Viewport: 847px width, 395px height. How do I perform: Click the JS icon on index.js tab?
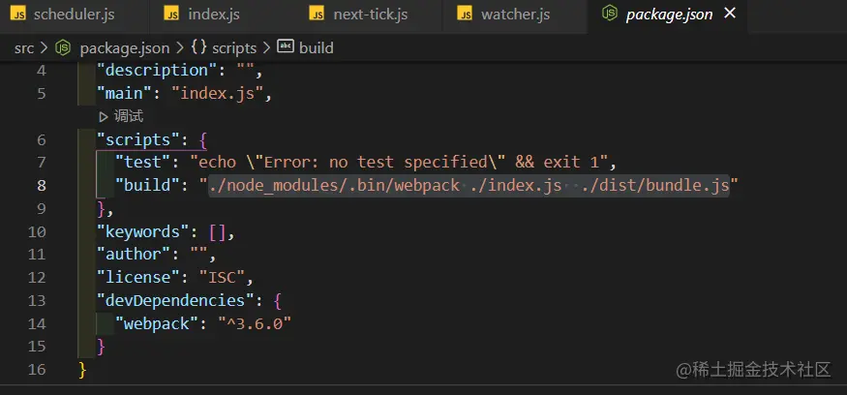coord(171,14)
